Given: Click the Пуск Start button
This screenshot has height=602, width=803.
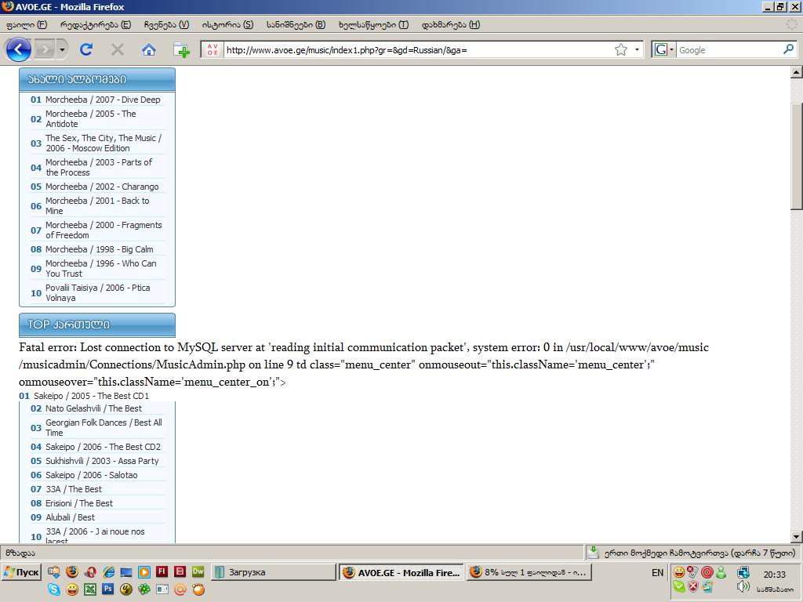Looking at the screenshot, I should pyautogui.click(x=21, y=572).
